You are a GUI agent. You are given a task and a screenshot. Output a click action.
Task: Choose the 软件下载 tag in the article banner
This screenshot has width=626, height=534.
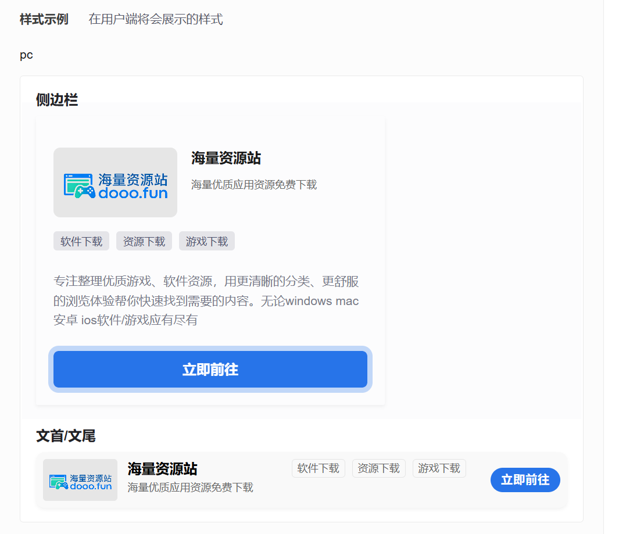(x=318, y=468)
